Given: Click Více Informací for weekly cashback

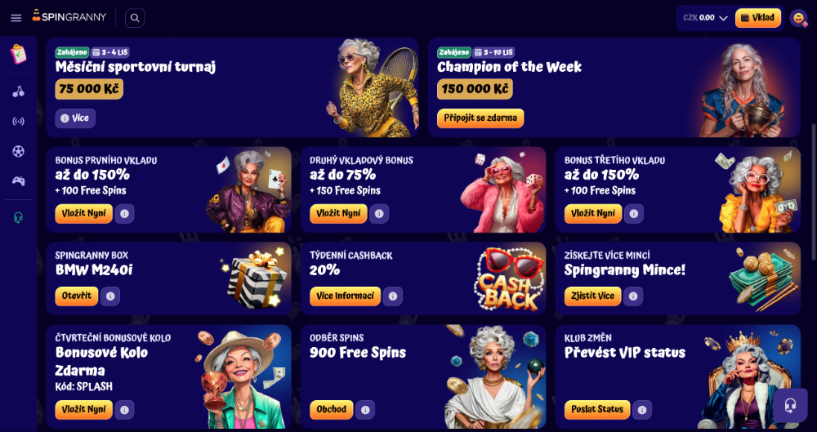Looking at the screenshot, I should (345, 296).
